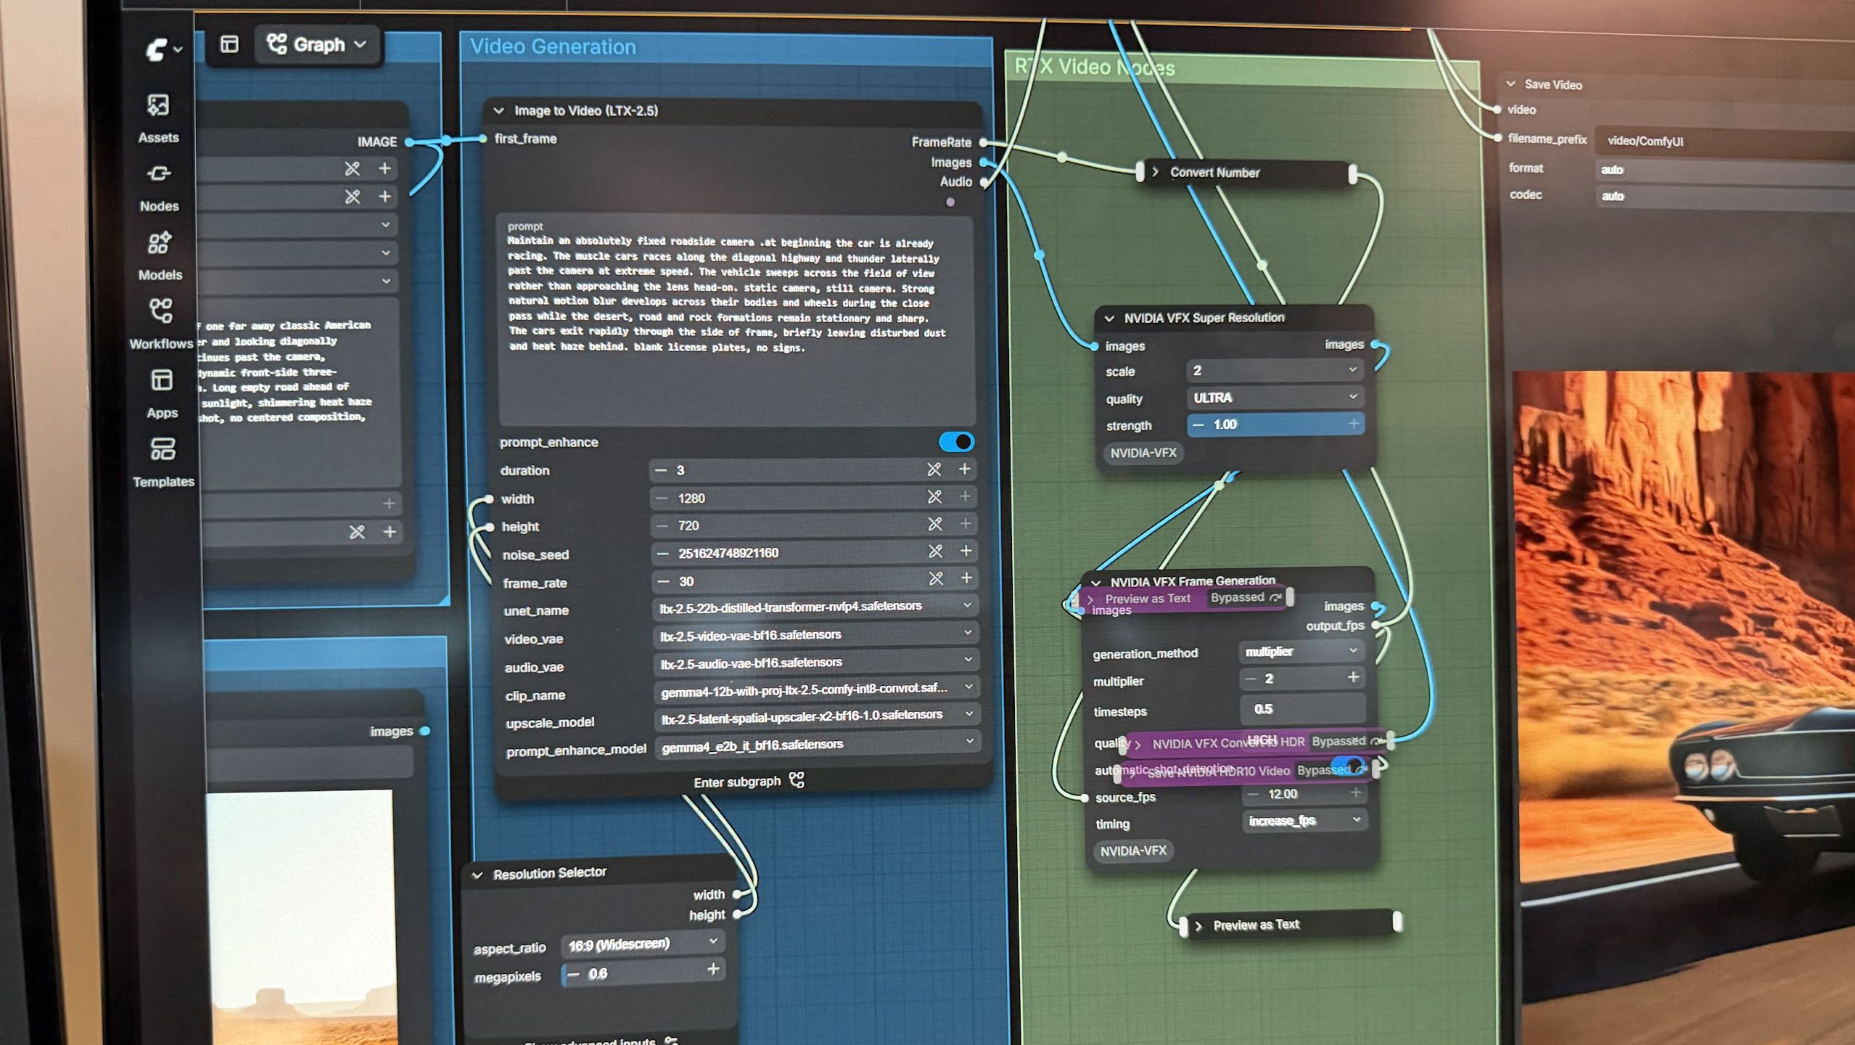
Task: Open the generation_method dropdown
Action: coord(1302,652)
